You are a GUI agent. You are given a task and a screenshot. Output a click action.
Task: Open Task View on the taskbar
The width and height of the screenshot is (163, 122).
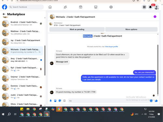(15, 114)
